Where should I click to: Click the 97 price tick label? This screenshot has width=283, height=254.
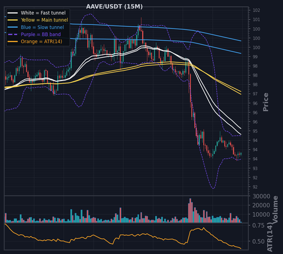click(255, 94)
